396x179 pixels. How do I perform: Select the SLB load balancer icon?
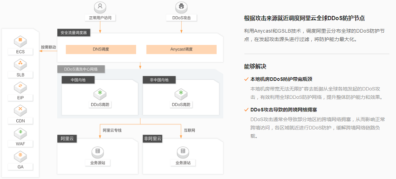(20, 64)
